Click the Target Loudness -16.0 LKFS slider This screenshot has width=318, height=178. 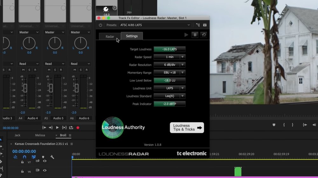click(x=169, y=49)
